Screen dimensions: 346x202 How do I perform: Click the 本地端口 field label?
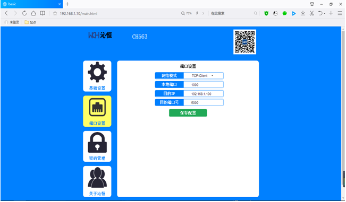point(169,84)
